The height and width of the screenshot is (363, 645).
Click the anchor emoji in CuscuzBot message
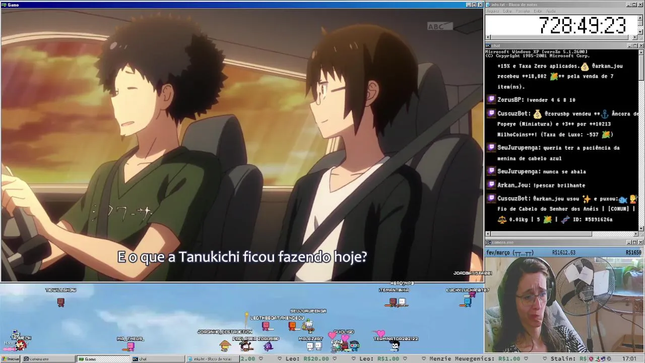605,113
